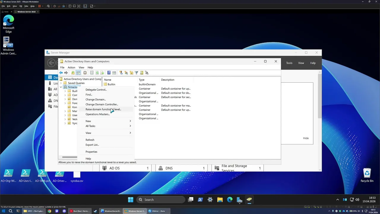Click the Filter funnel toolbar icon

[x=136, y=73]
